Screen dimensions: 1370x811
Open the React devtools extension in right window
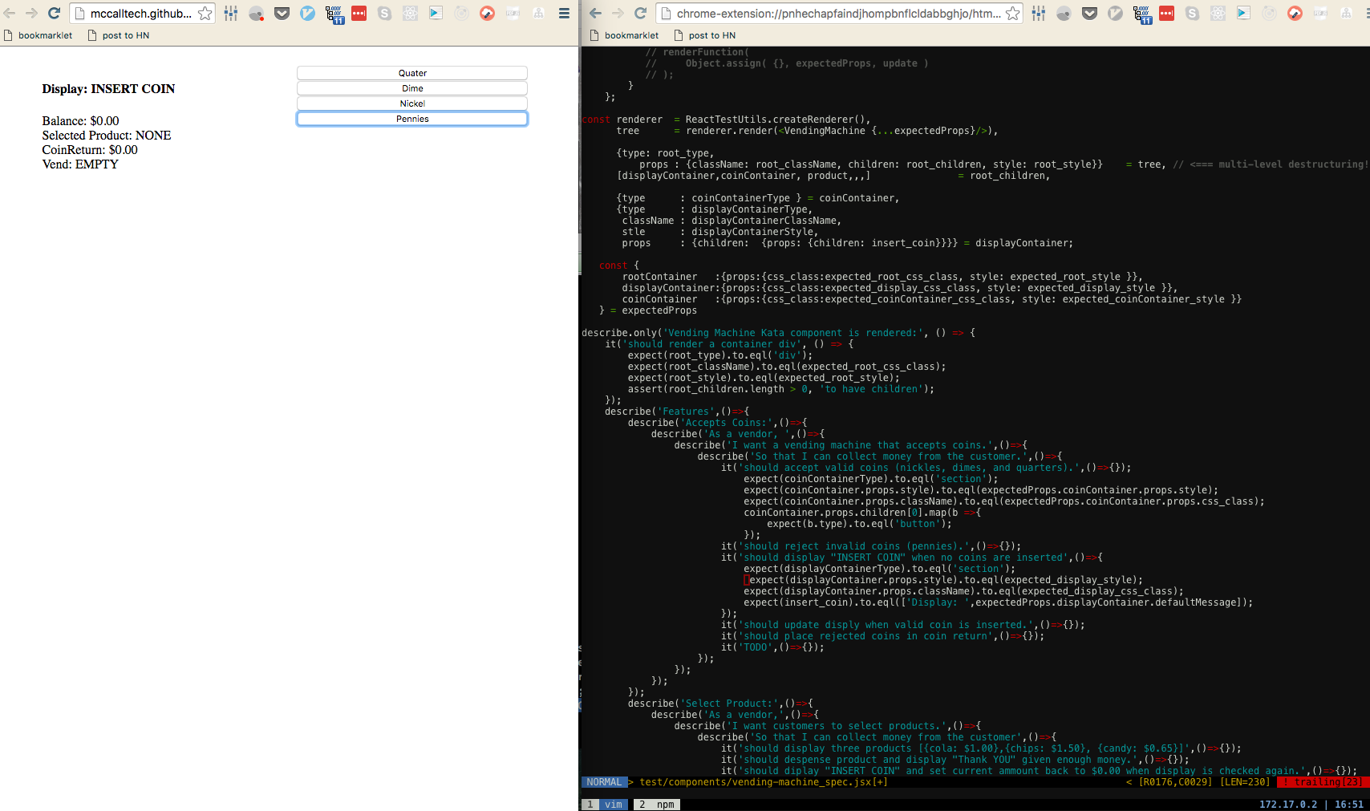[x=1218, y=13]
